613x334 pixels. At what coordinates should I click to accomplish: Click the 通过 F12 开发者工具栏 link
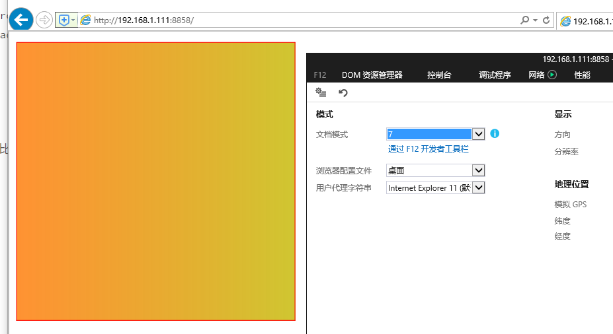pos(428,149)
